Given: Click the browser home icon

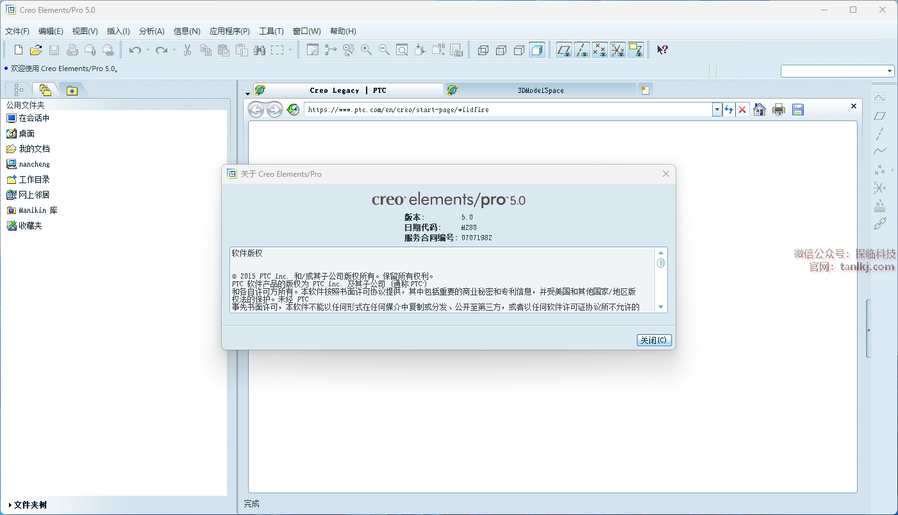Looking at the screenshot, I should coord(760,110).
